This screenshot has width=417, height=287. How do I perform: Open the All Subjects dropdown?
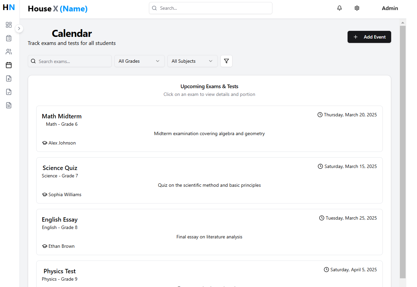[x=193, y=61]
